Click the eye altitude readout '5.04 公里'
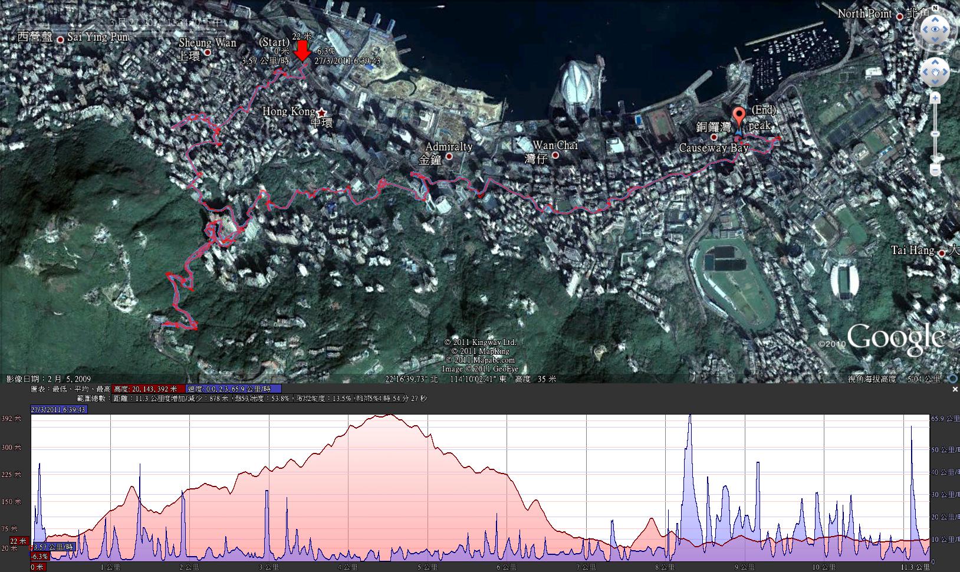The height and width of the screenshot is (572, 960). click(924, 379)
